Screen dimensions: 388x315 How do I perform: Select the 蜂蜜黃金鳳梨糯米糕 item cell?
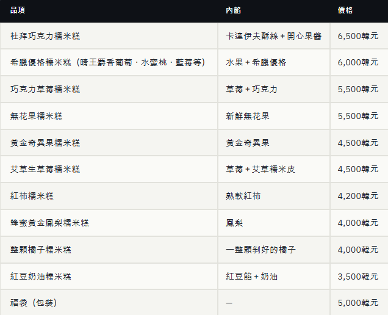tap(109, 223)
